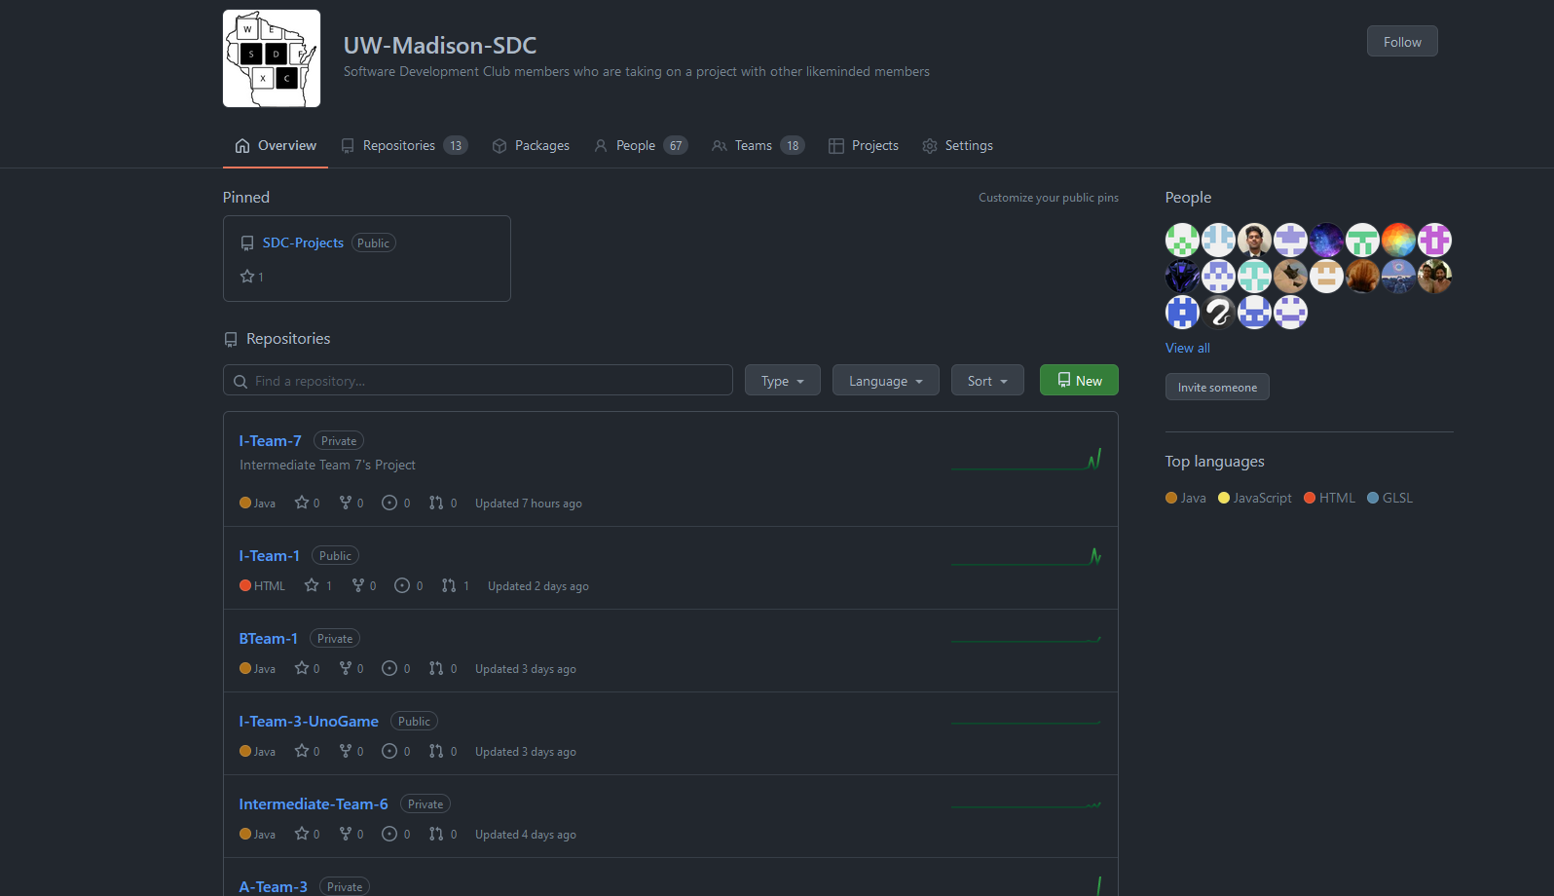This screenshot has height=896, width=1554.
Task: Click the pull request icon for I-Team-1
Action: (x=449, y=585)
